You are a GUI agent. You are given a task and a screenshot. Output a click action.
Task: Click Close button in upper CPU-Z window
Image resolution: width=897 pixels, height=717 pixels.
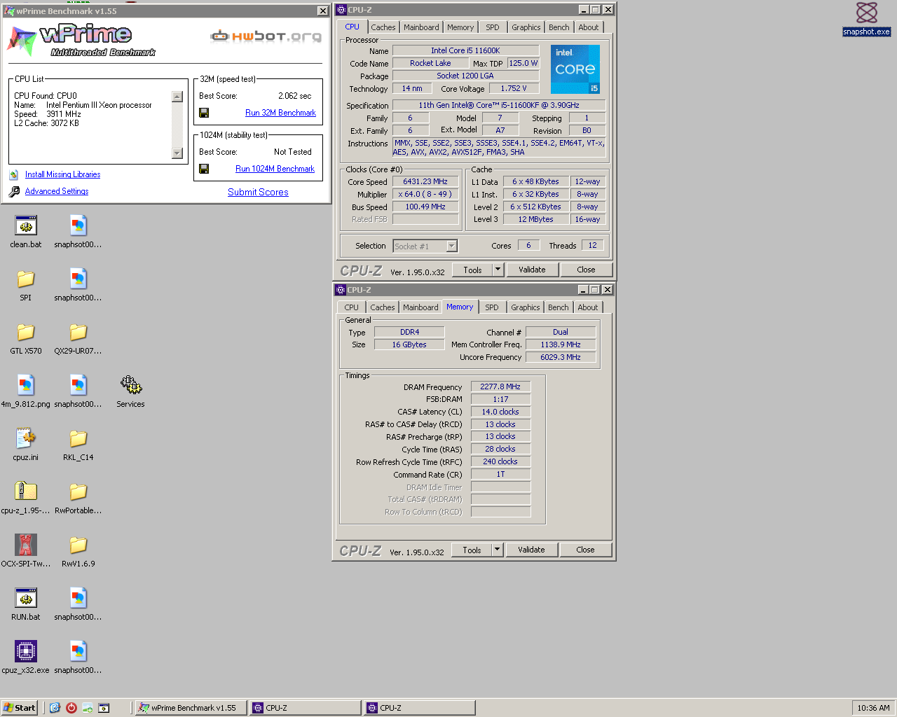tap(586, 270)
